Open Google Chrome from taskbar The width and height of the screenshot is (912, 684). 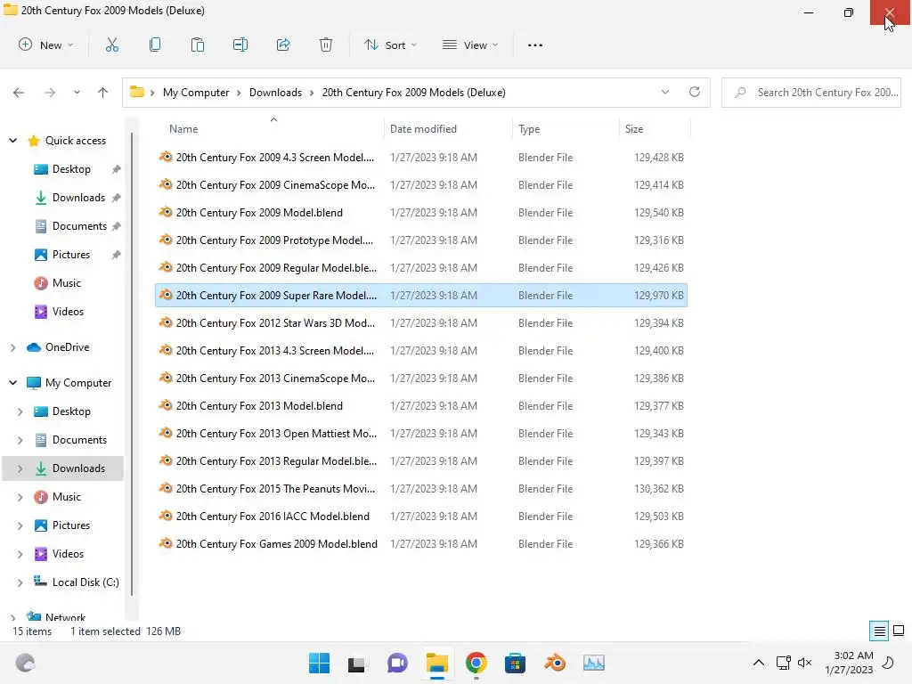(476, 663)
